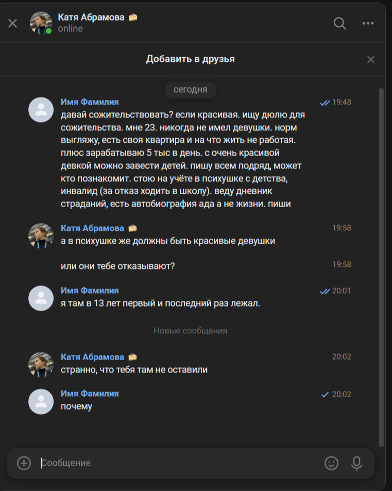The image size is (392, 491).
Task: Click the gray avatar beside first message
Action: (41, 110)
